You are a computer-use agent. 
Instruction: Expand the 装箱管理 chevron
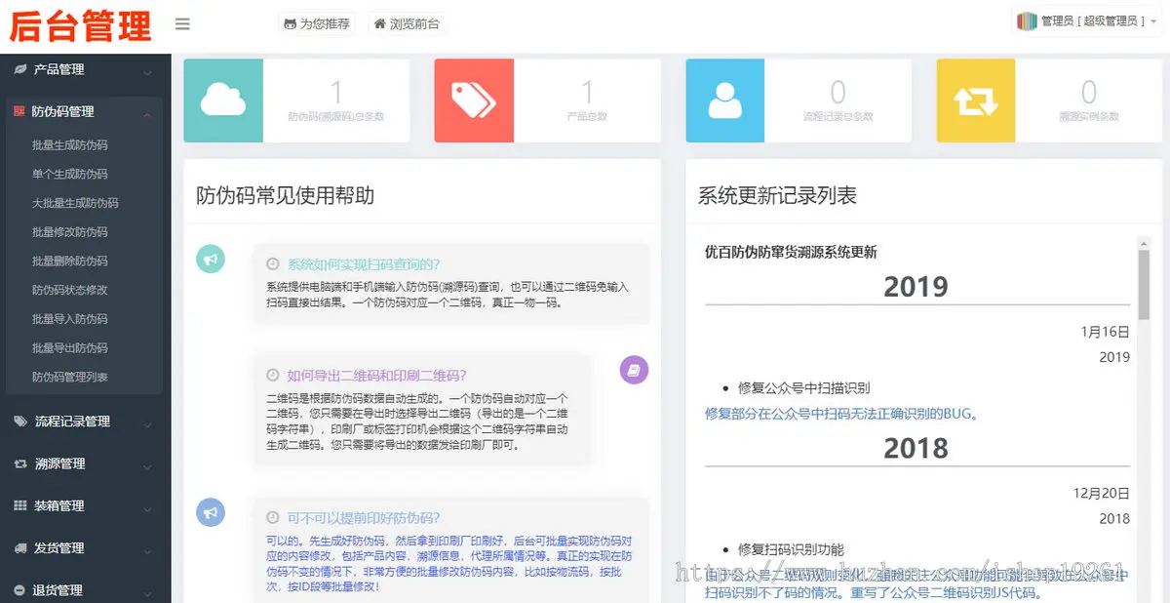pos(147,508)
